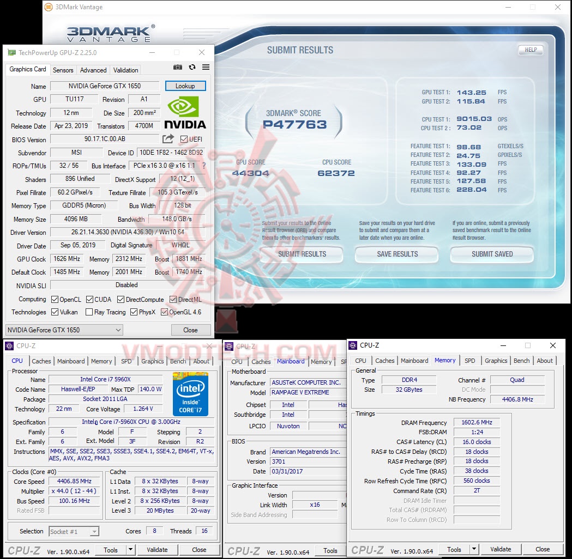Toggle the OpenCL checkbox
Image resolution: width=572 pixels, height=559 pixels.
coord(55,300)
